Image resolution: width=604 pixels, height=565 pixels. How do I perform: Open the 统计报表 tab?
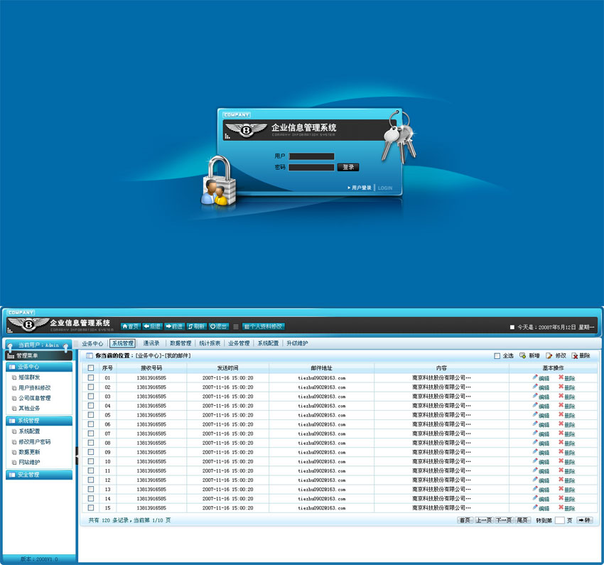210,343
